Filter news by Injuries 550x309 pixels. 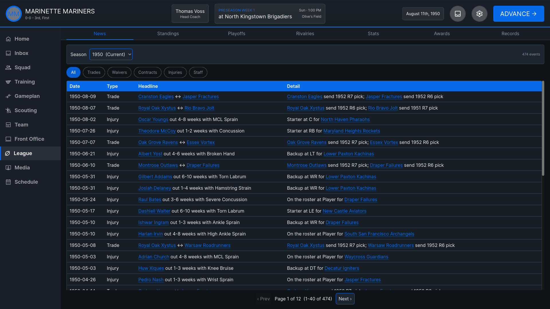tap(175, 72)
